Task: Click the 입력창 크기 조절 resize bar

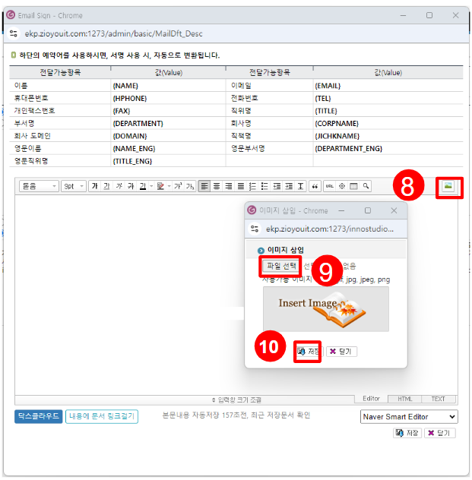Action: point(236,399)
